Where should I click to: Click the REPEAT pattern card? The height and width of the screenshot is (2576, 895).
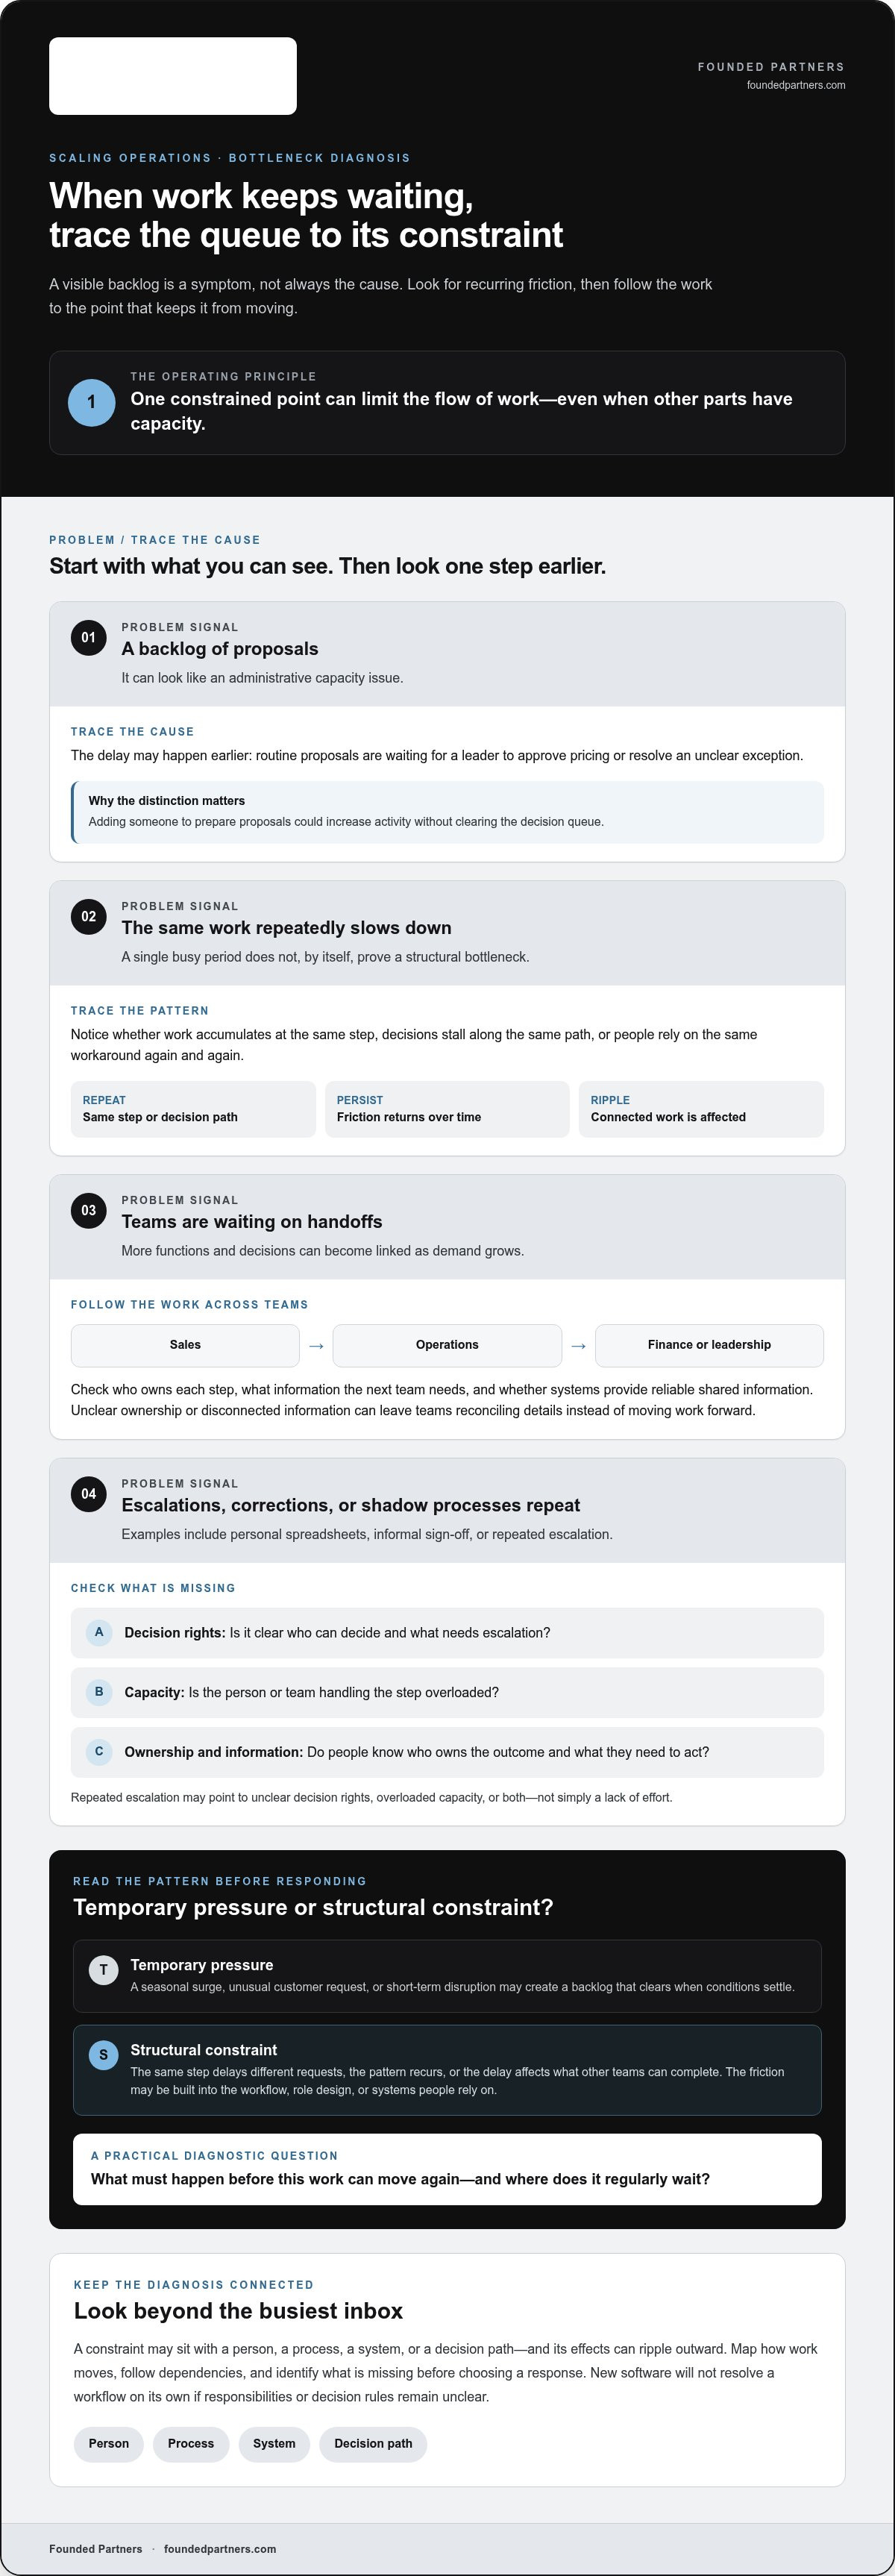click(x=193, y=1109)
